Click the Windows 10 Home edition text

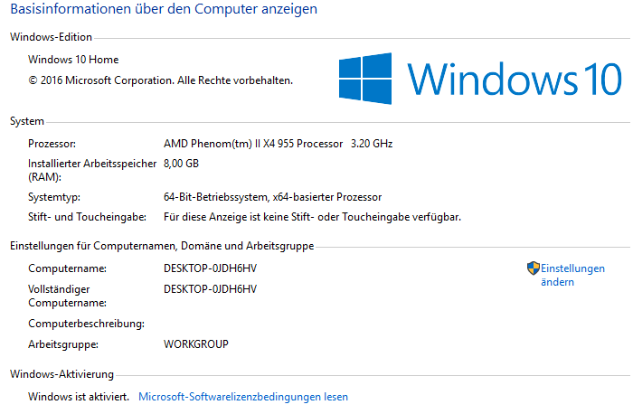[73, 60]
